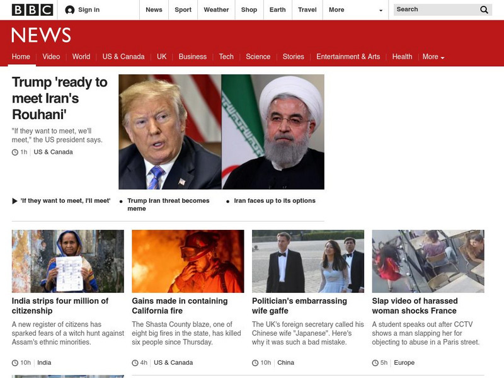Click the play icon beside 'If they want to meet'
This screenshot has width=504, height=378.
pos(15,201)
